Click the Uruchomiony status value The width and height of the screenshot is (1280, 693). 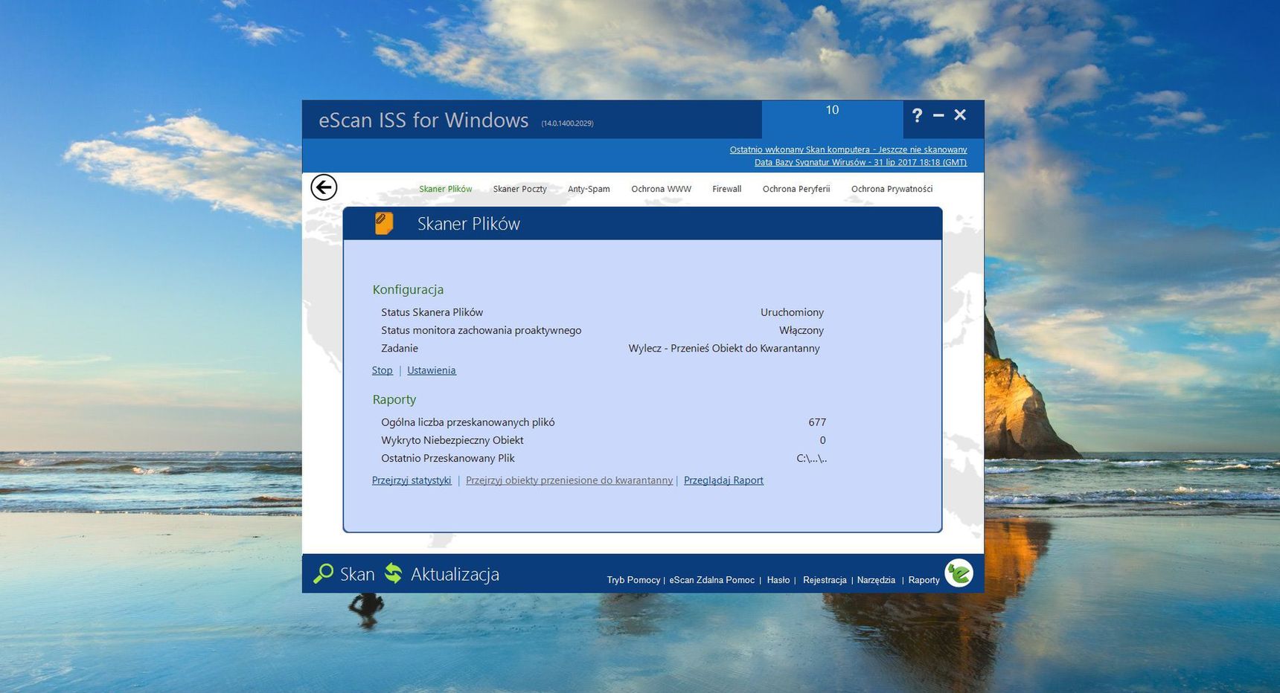click(792, 312)
